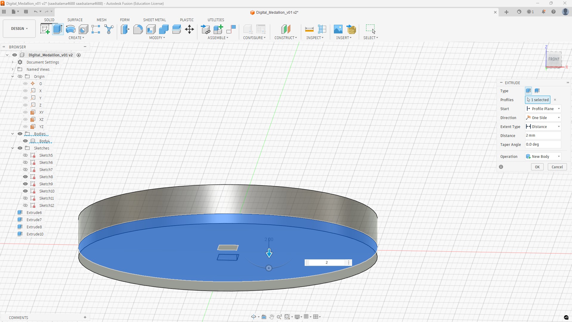572x322 pixels.
Task: Collapse the Sketches folder in browser
Action: click(x=13, y=148)
